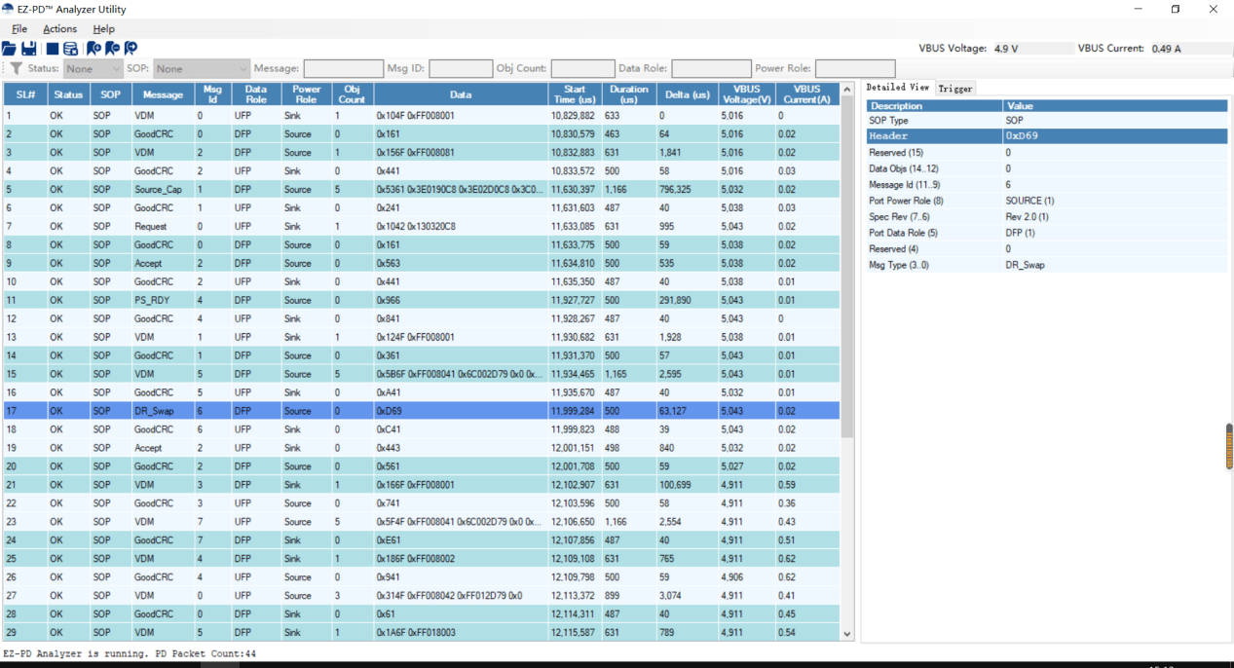Click the Start Time column header
The width and height of the screenshot is (1234, 668).
[575, 94]
